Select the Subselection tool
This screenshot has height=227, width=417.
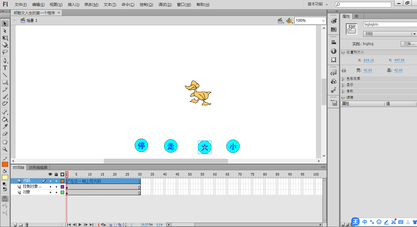click(5, 31)
